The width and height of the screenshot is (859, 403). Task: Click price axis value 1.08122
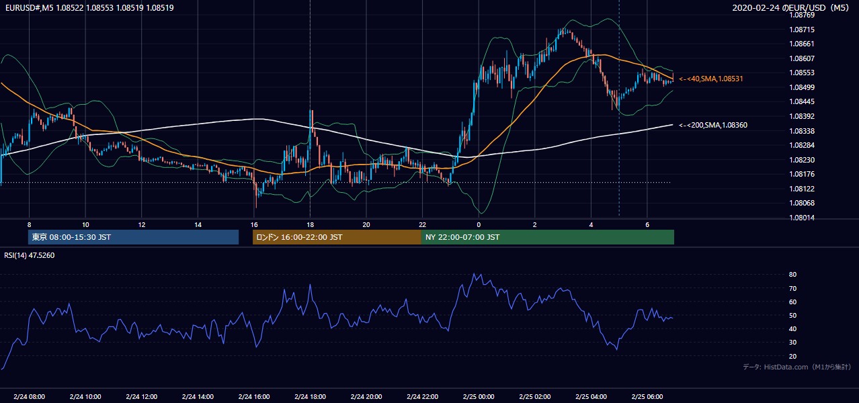tap(803, 189)
